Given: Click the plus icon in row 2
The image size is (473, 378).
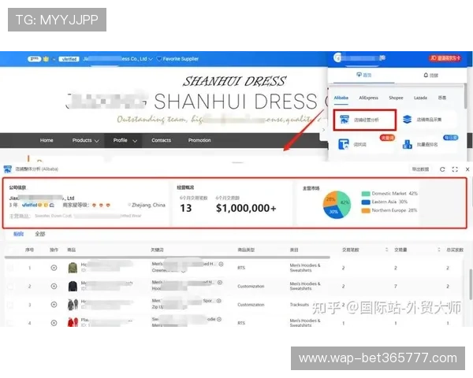Looking at the screenshot, I should pyautogui.click(x=54, y=286).
